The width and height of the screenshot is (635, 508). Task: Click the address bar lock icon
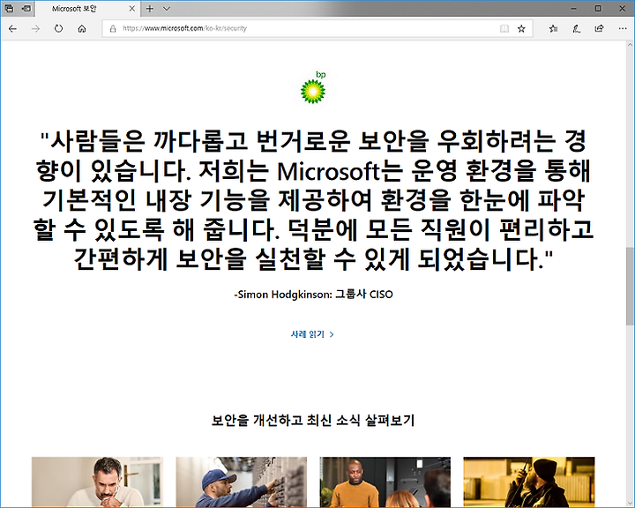coord(113,28)
